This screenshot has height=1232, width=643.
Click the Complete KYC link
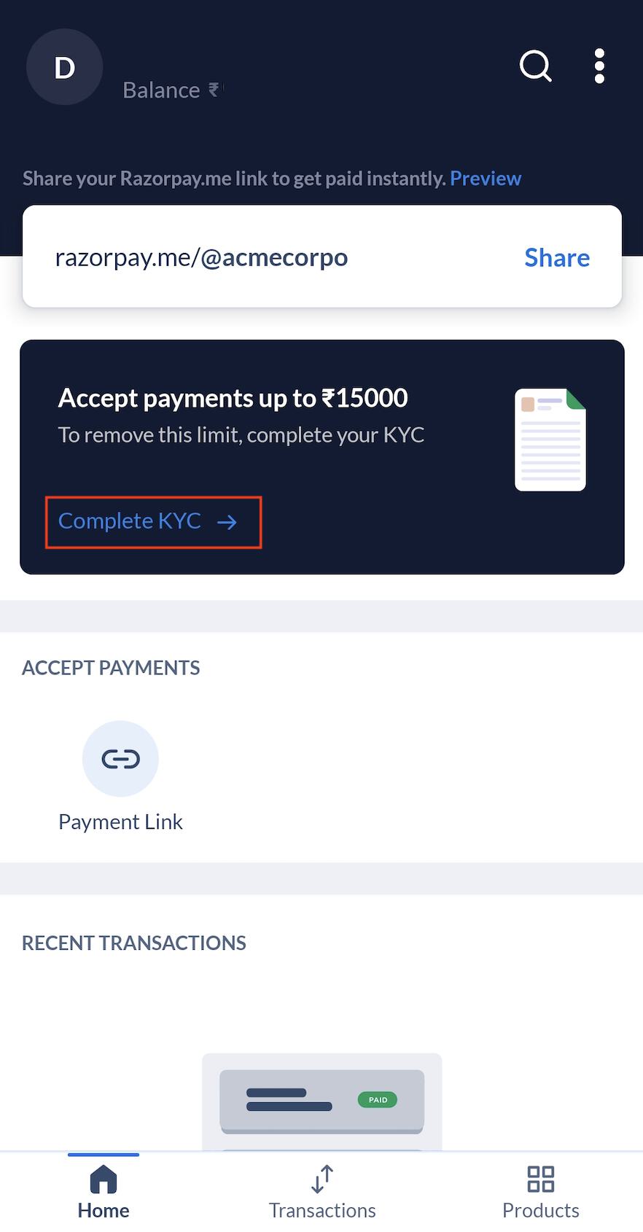click(153, 522)
